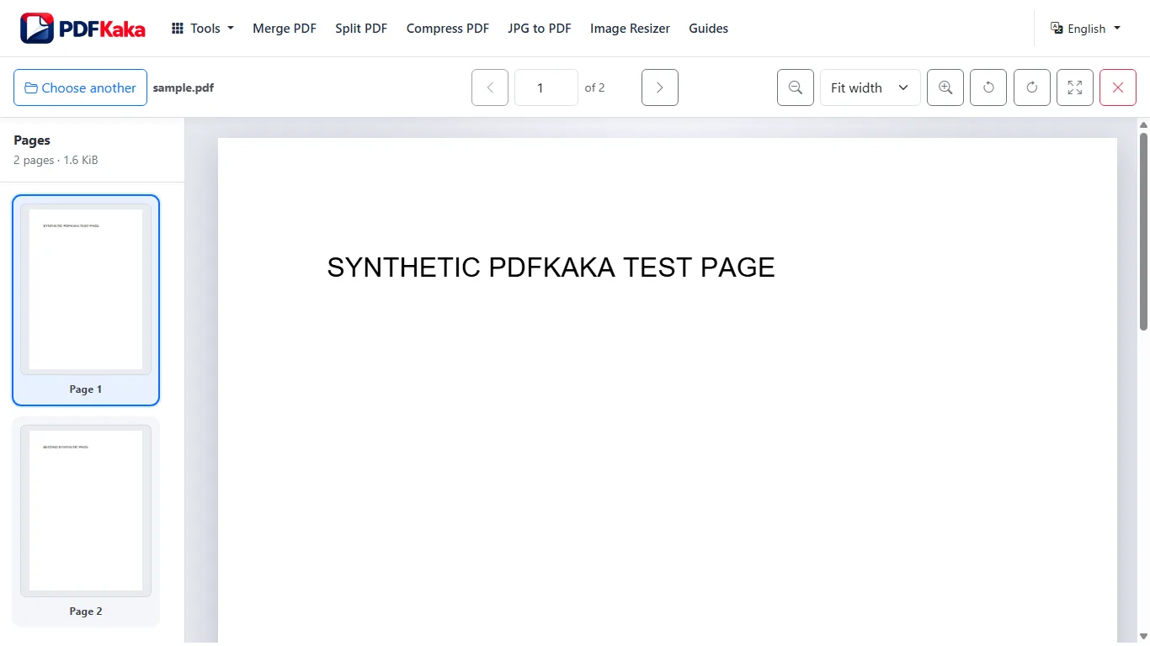This screenshot has width=1150, height=646.
Task: Open JPG to PDF tool
Action: point(540,29)
